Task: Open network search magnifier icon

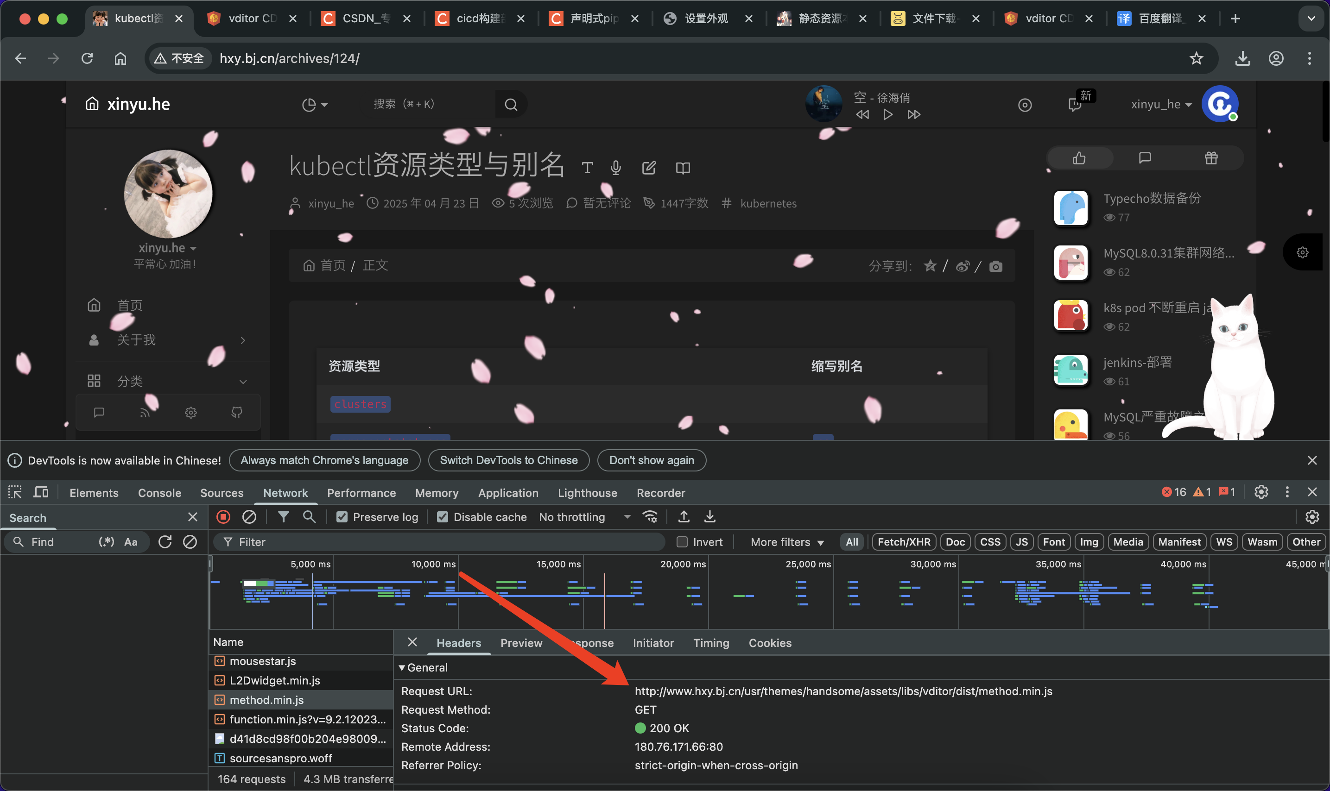Action: [309, 516]
